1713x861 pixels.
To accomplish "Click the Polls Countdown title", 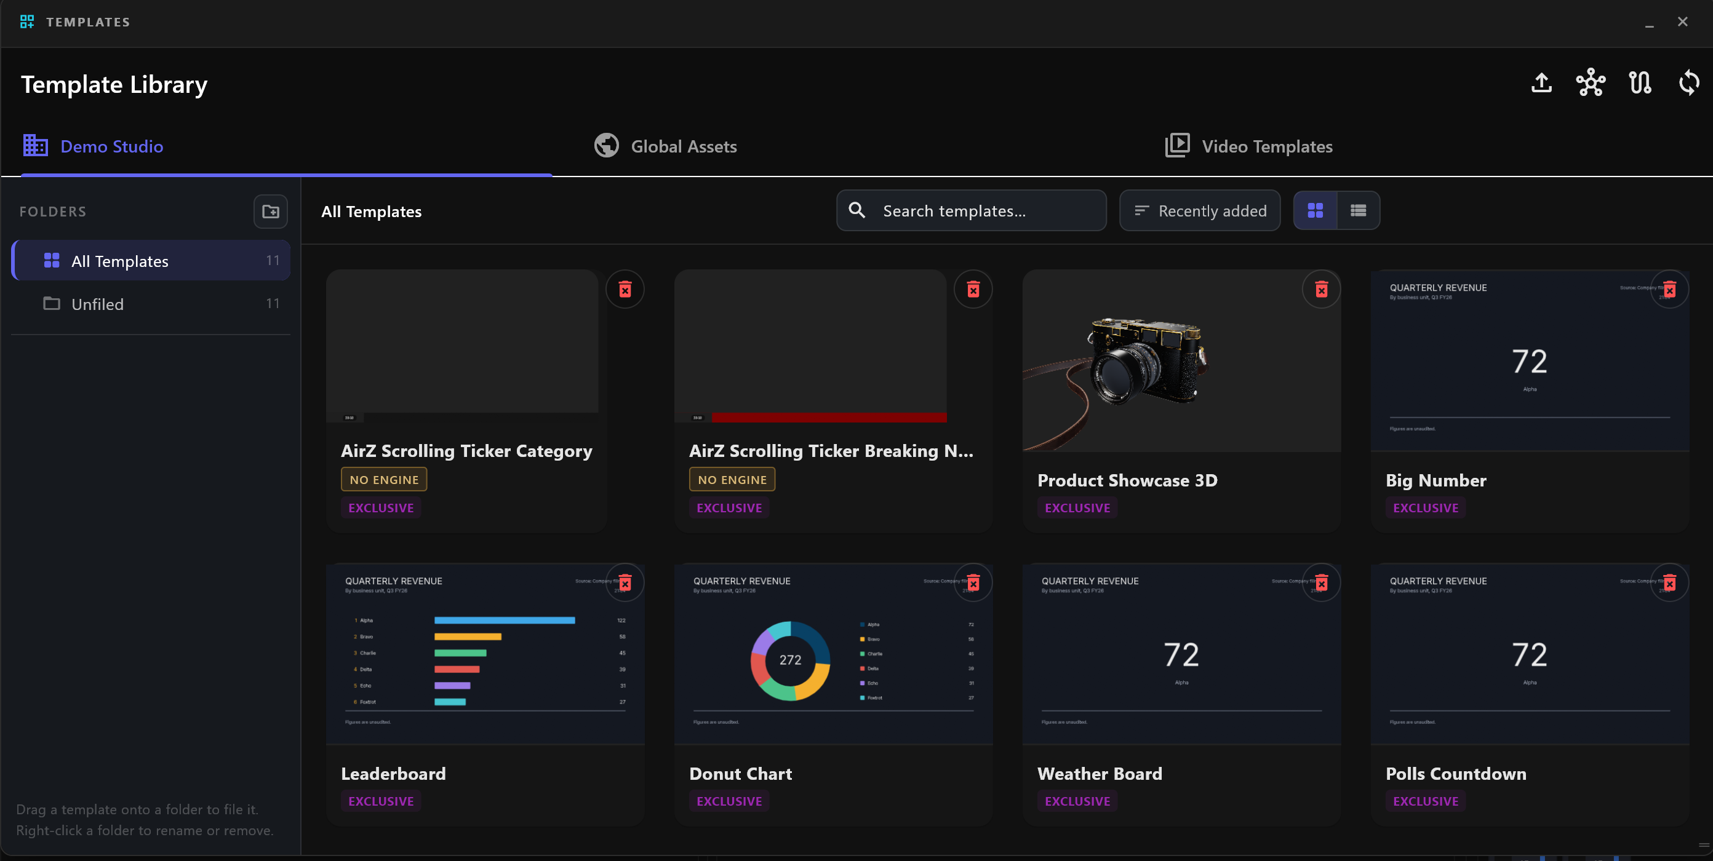I will pos(1456,774).
